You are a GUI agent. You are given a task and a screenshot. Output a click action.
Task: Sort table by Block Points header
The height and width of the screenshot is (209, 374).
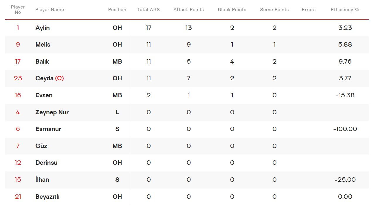232,10
